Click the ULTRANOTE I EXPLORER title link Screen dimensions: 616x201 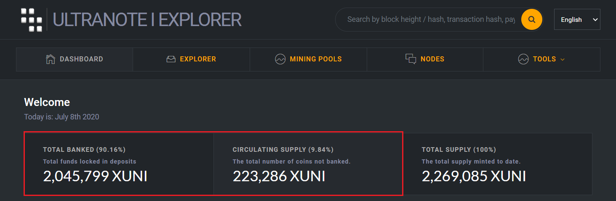tap(147, 20)
